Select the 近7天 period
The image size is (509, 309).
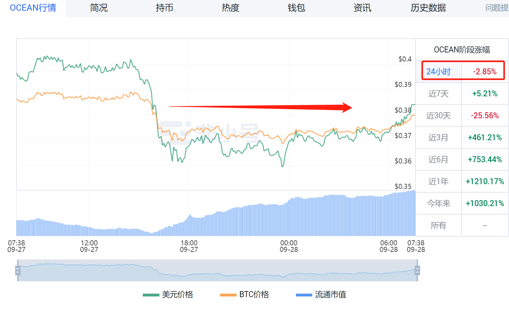[438, 93]
